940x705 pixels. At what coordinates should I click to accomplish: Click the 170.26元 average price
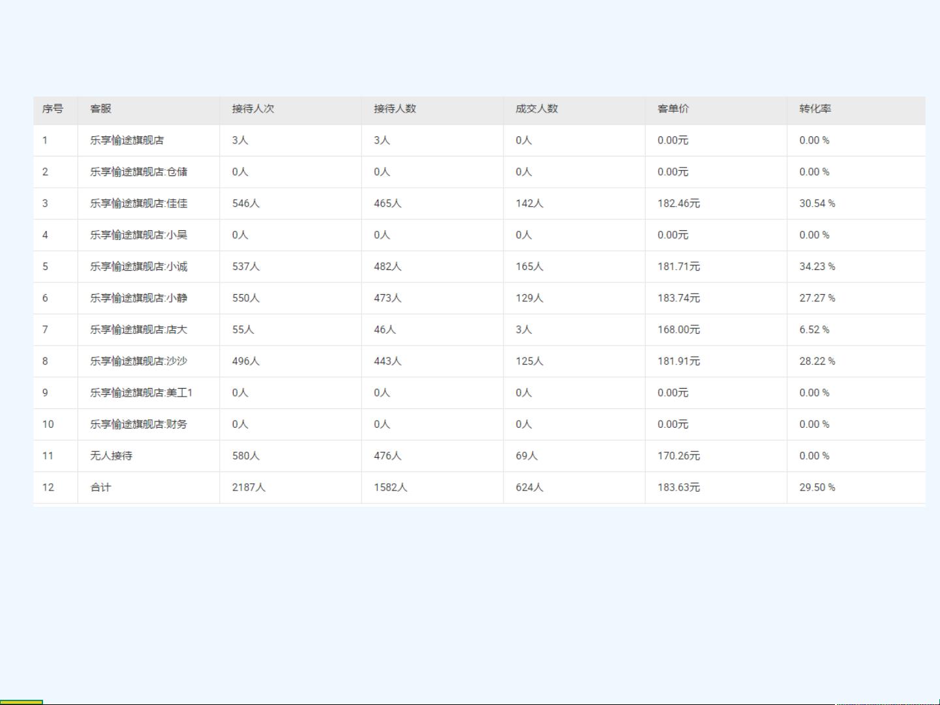(678, 456)
